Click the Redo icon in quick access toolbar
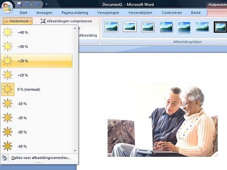 tap(37, 4)
